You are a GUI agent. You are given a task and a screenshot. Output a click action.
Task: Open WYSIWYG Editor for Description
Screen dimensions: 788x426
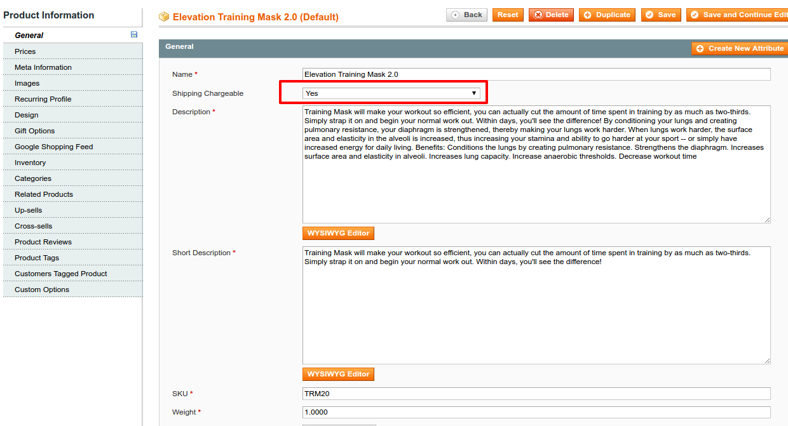(x=338, y=233)
